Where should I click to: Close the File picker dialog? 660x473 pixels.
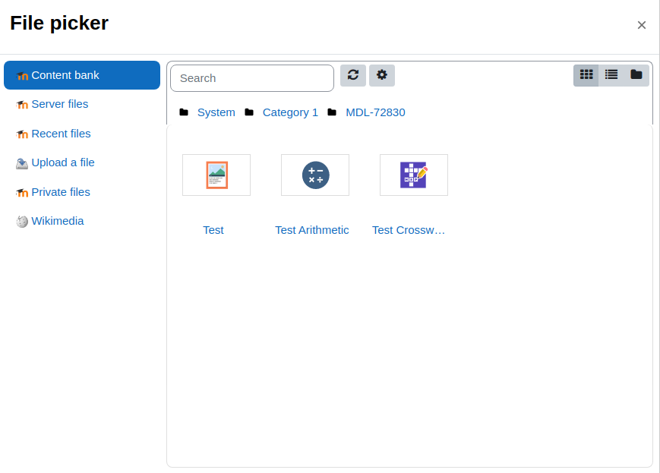click(x=642, y=25)
